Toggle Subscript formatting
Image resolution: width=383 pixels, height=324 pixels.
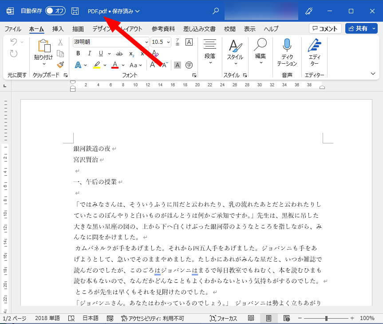(131, 54)
